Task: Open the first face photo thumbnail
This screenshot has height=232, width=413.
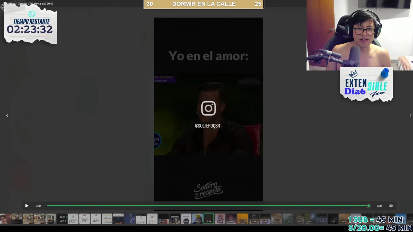Action: (x=5, y=219)
